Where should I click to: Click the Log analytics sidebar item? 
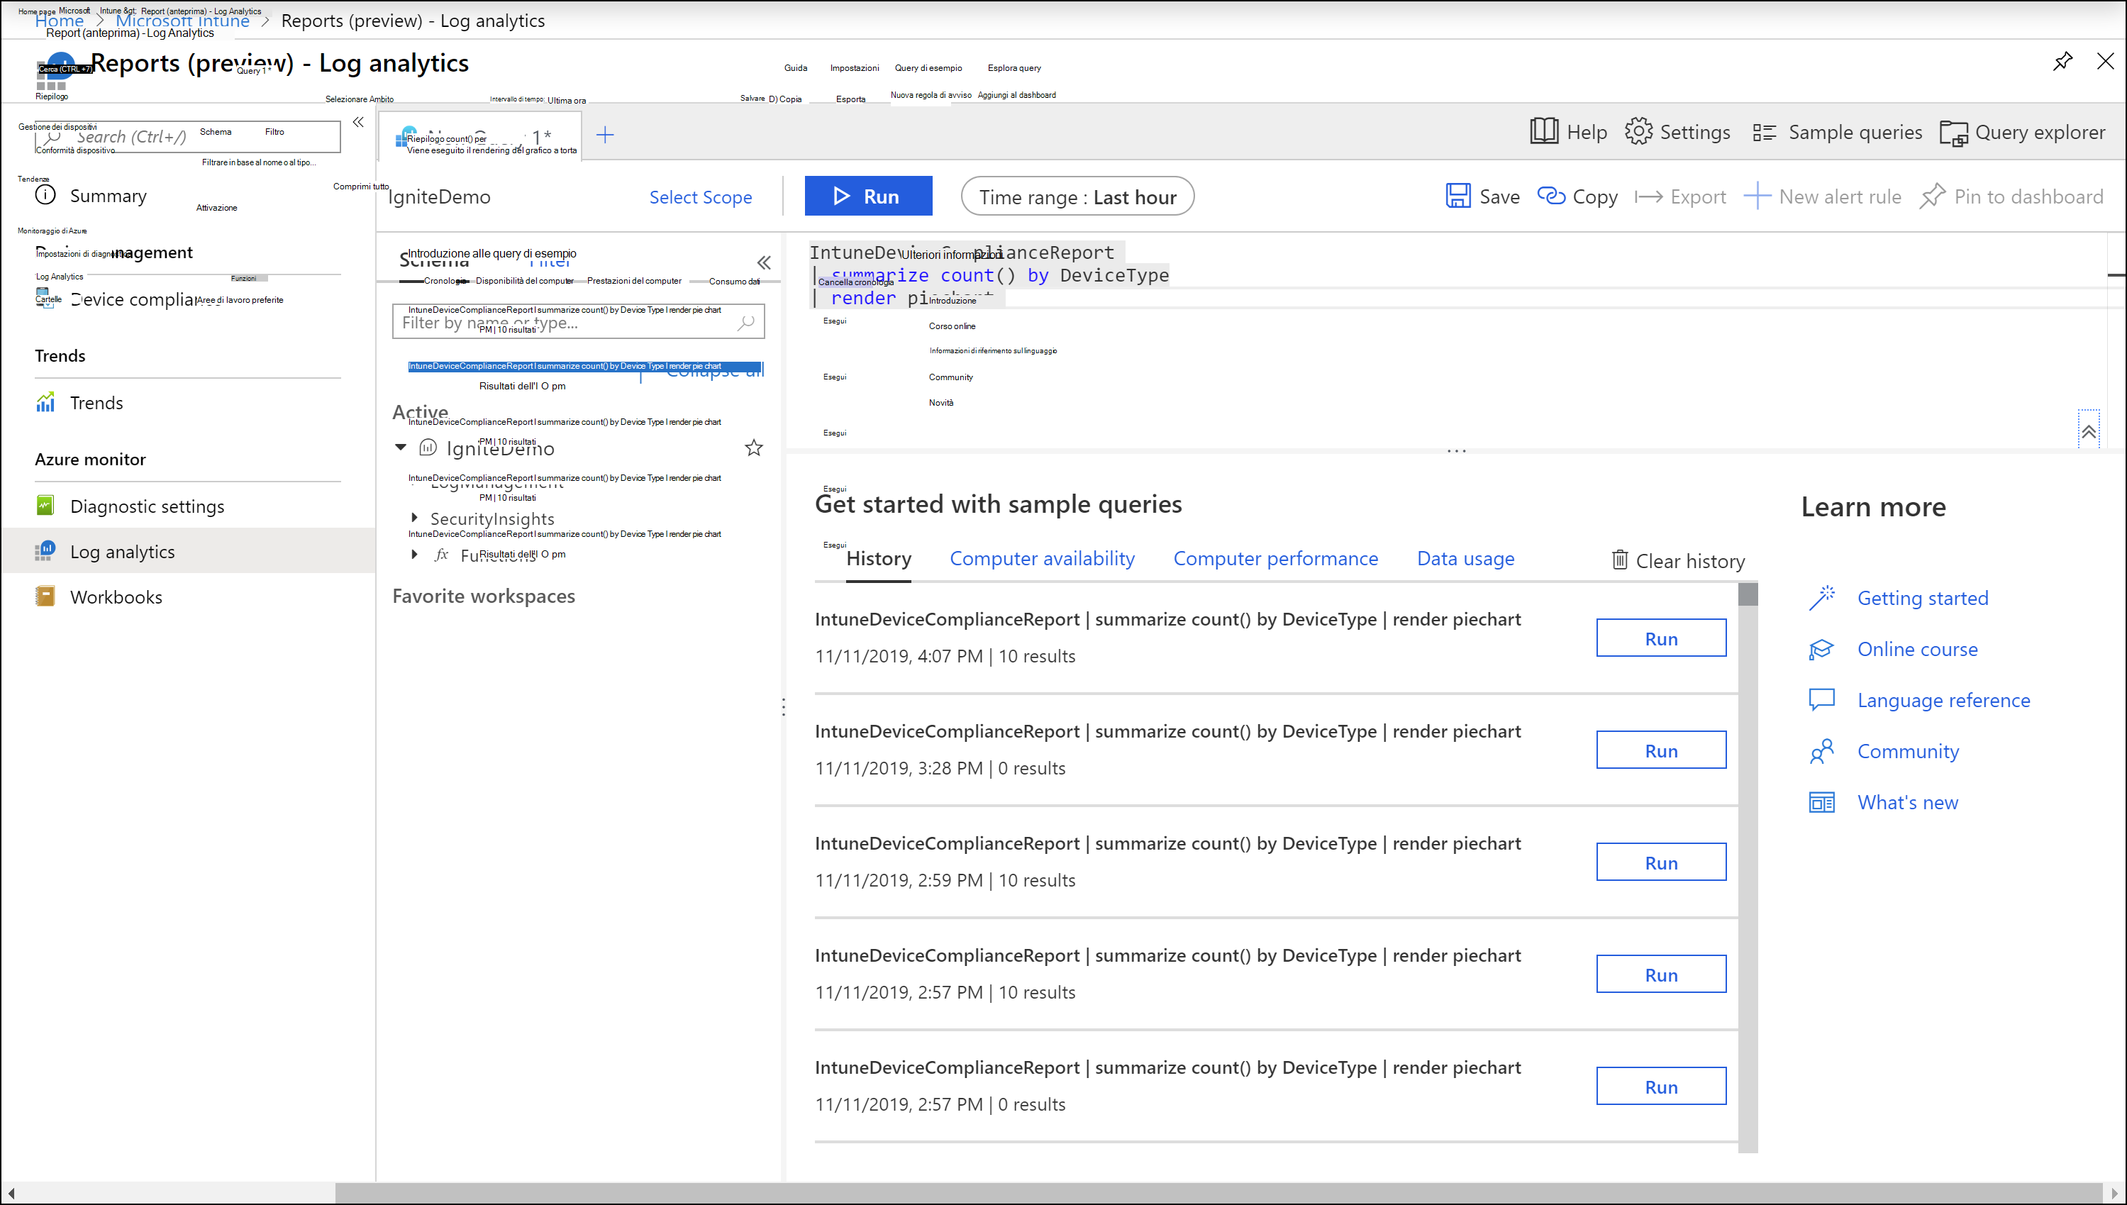(123, 550)
